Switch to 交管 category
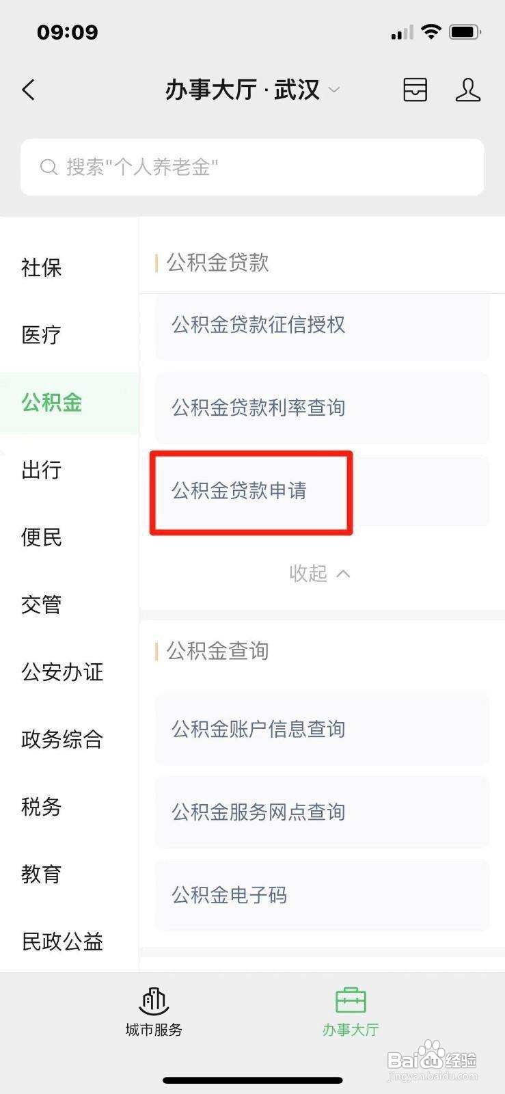Screen dimensions: 505x1094 (x=42, y=604)
